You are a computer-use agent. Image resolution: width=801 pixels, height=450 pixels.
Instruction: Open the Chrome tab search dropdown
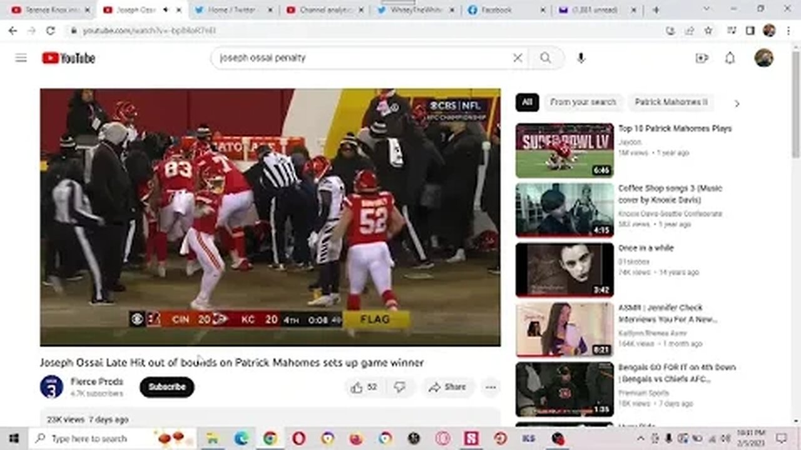[706, 10]
